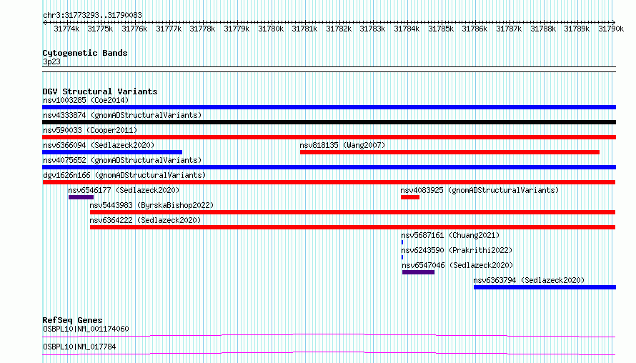Viewport: 636px width, 363px height.
Task: Click the 31789k ruler position
Action: coord(577,29)
